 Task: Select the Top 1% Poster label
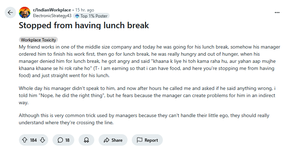(94, 16)
